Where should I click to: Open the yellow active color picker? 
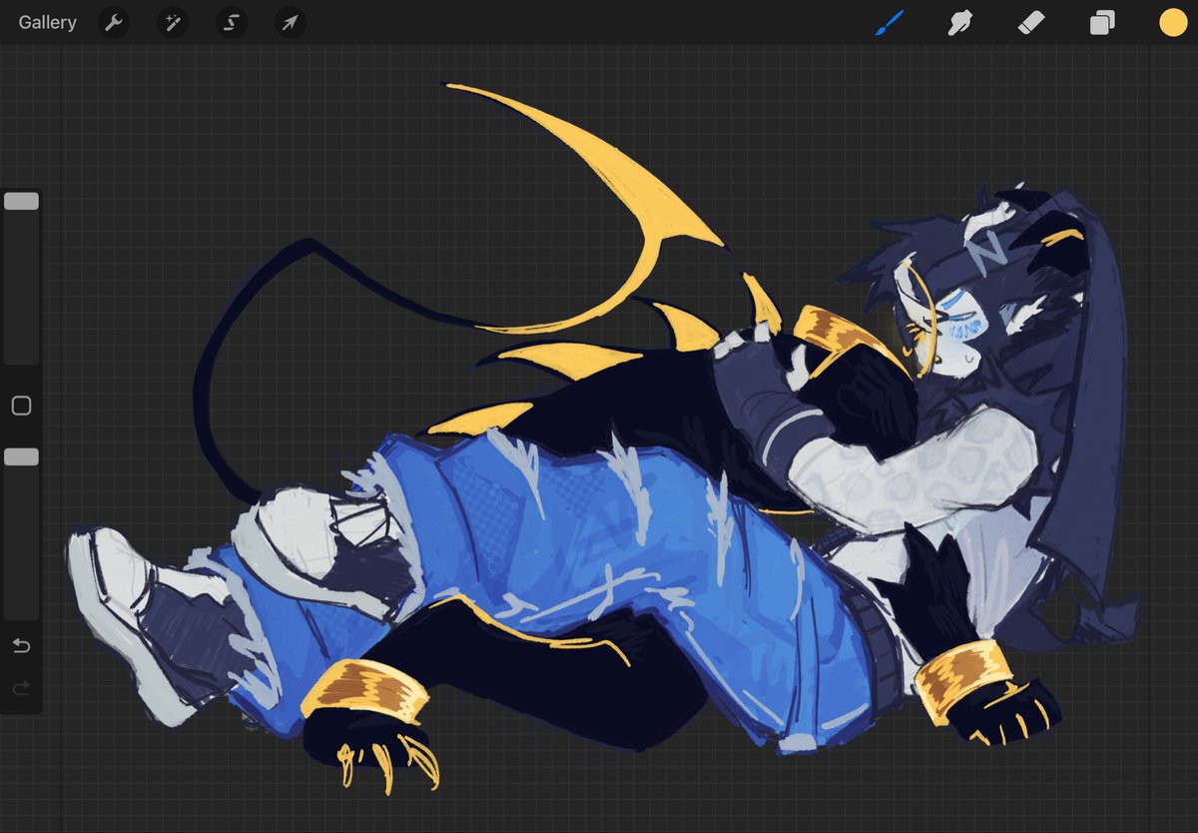point(1173,22)
